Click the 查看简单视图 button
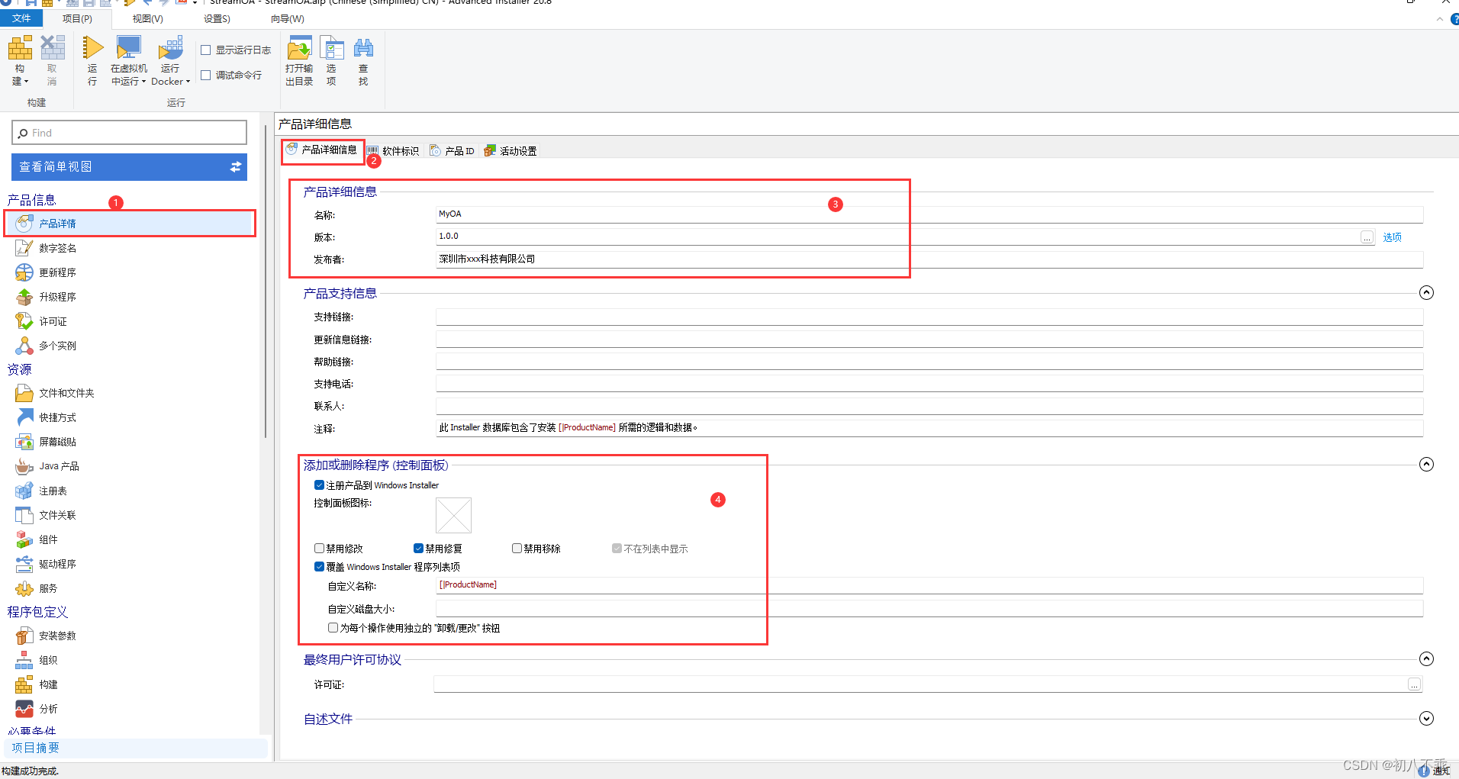The image size is (1459, 779). click(x=130, y=167)
